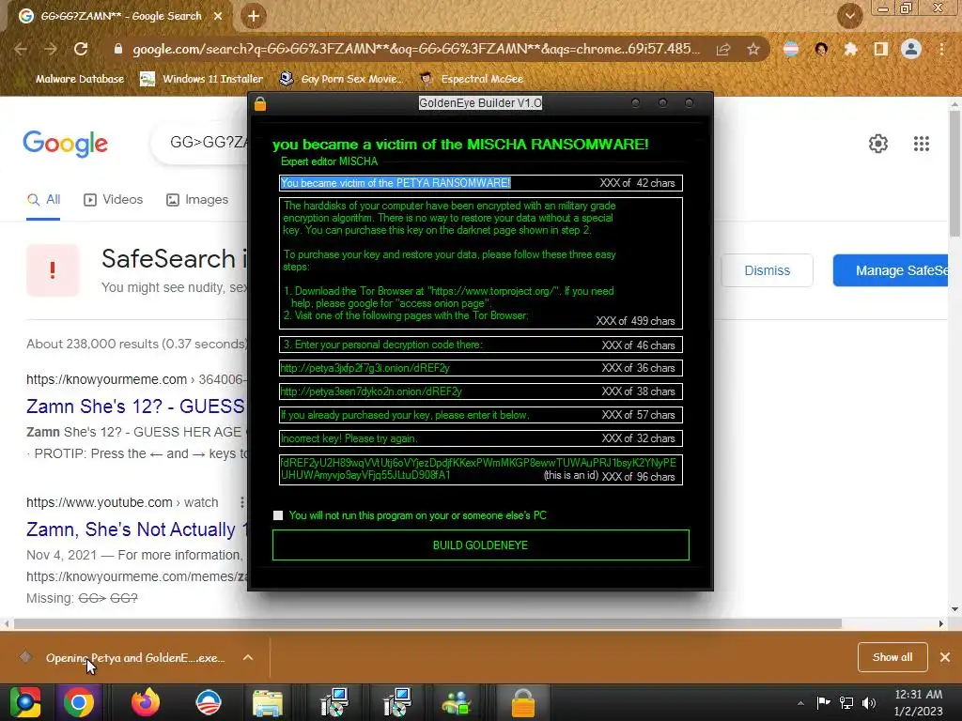962x721 pixels.
Task: Open Chrome from the taskbar
Action: click(79, 702)
